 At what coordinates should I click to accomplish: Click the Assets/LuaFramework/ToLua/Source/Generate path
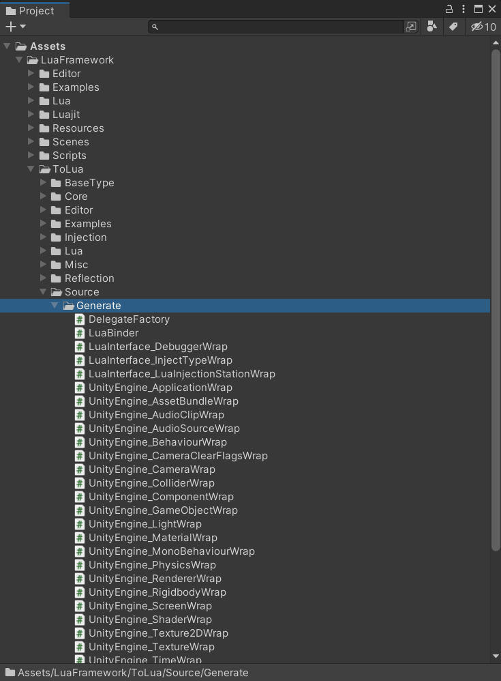coord(133,673)
